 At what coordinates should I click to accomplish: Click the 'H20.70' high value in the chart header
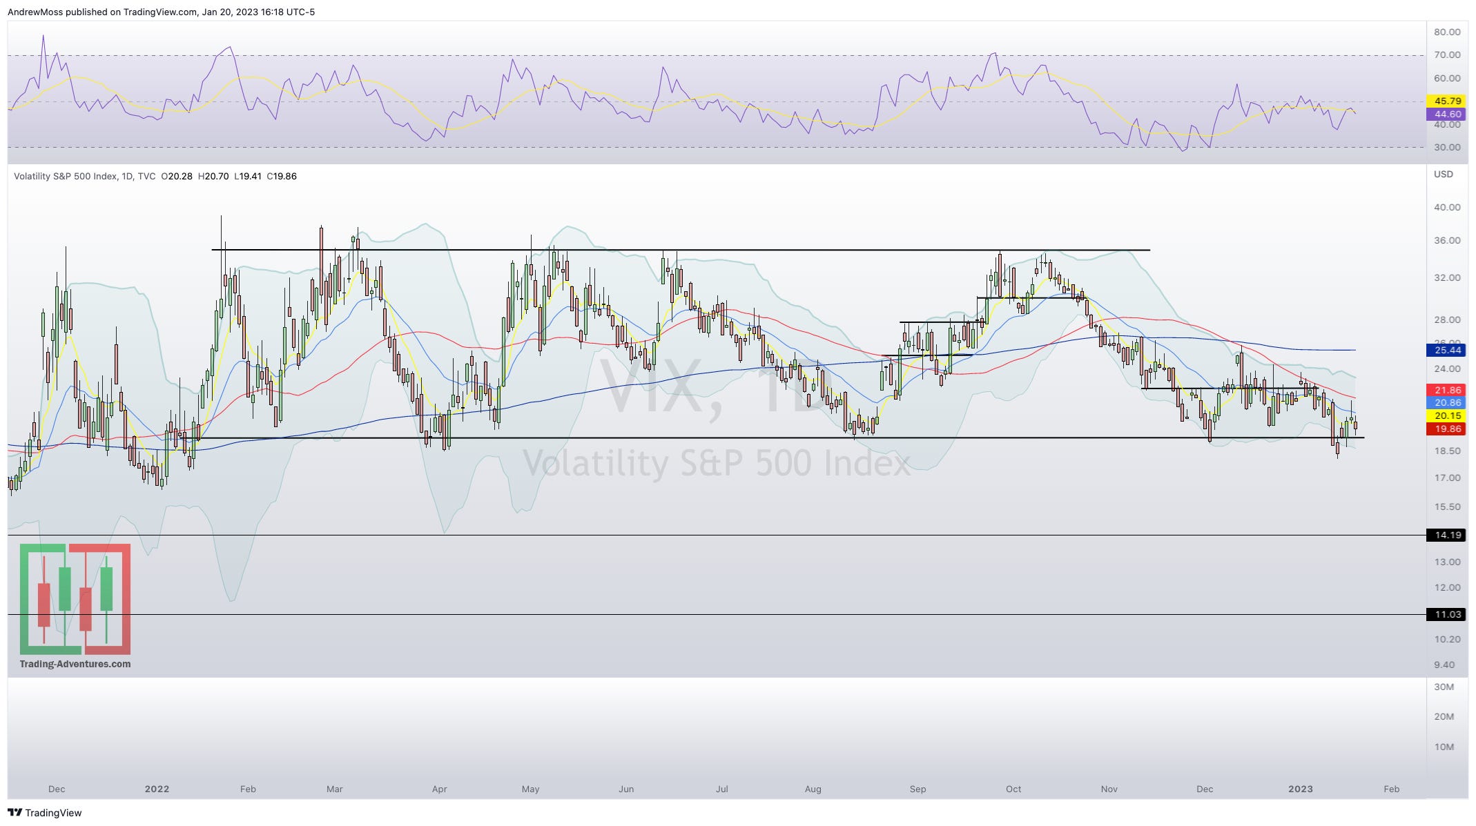(x=213, y=176)
